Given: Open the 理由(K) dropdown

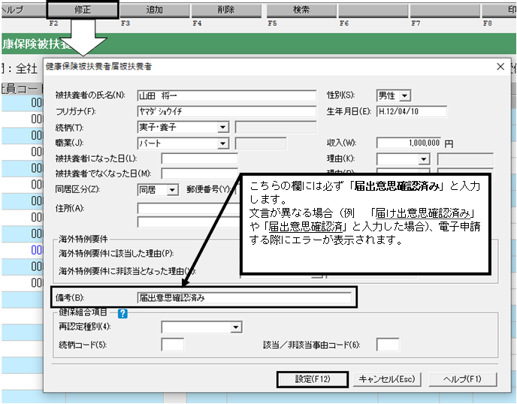Looking at the screenshot, I should (x=424, y=159).
